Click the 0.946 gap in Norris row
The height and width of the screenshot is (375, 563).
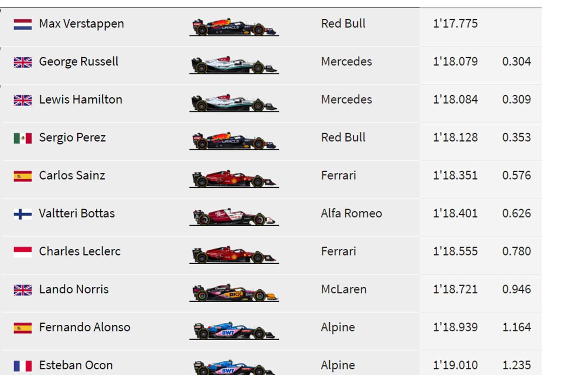(517, 289)
